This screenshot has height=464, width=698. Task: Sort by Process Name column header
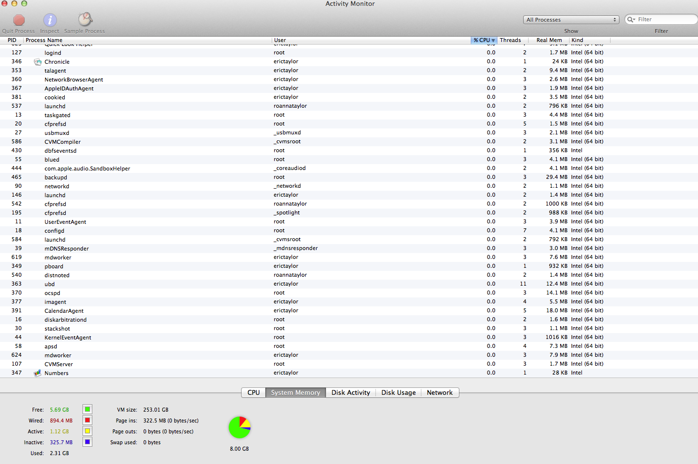148,40
